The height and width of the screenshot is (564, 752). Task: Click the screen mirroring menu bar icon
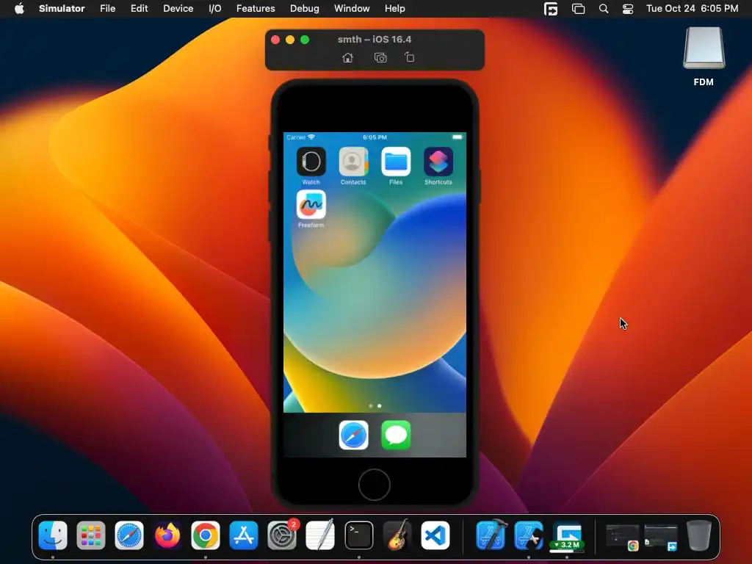click(x=579, y=9)
